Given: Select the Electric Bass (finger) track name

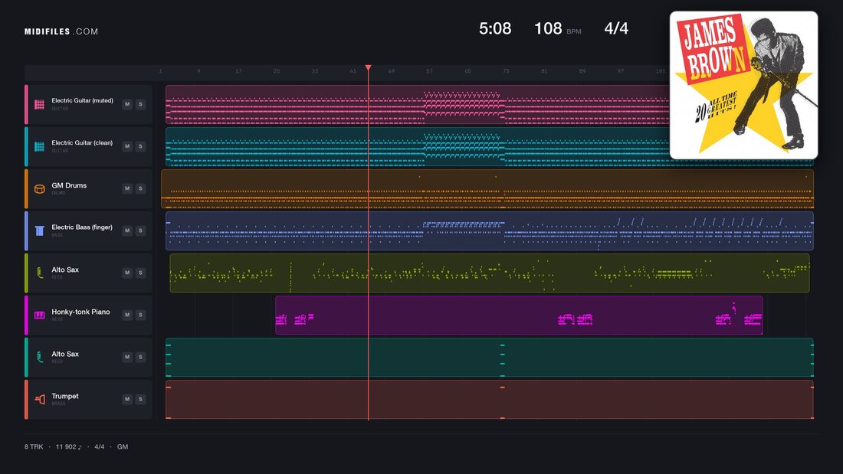Looking at the screenshot, I should (x=82, y=227).
